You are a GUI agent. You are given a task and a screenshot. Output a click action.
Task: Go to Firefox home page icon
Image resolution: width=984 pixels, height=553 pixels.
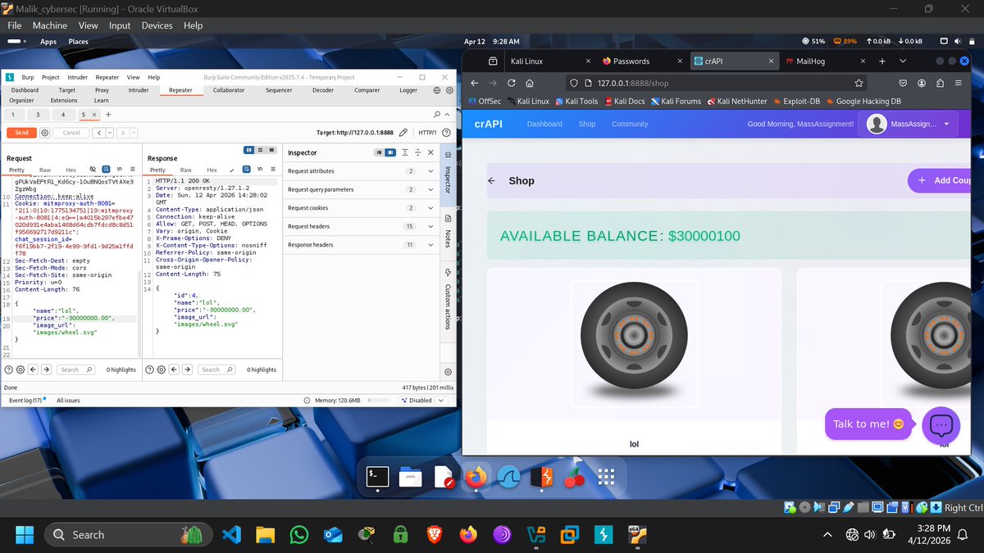[530, 83]
